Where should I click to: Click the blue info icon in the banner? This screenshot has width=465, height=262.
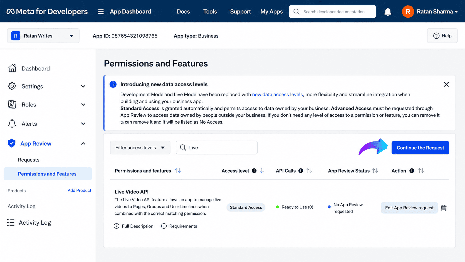113,84
